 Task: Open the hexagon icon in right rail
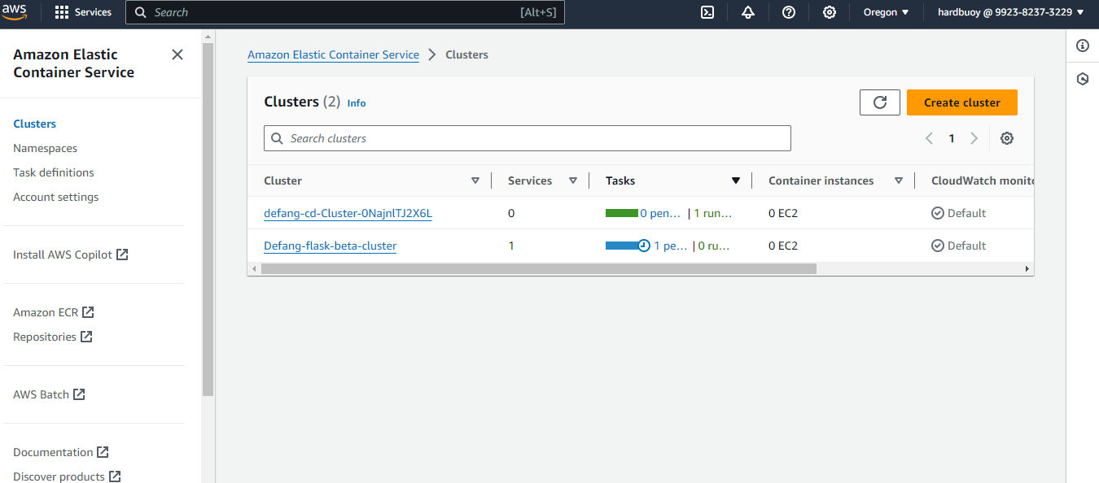(1083, 79)
